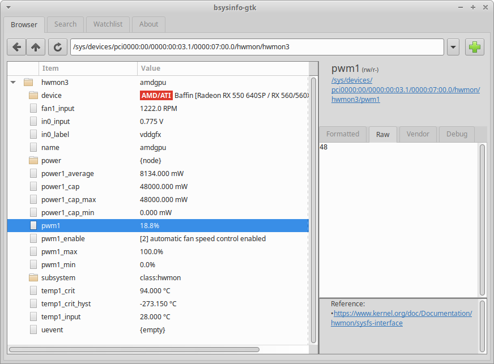Image resolution: width=494 pixels, height=364 pixels.
Task: Click the power folder icon
Action: 33,161
